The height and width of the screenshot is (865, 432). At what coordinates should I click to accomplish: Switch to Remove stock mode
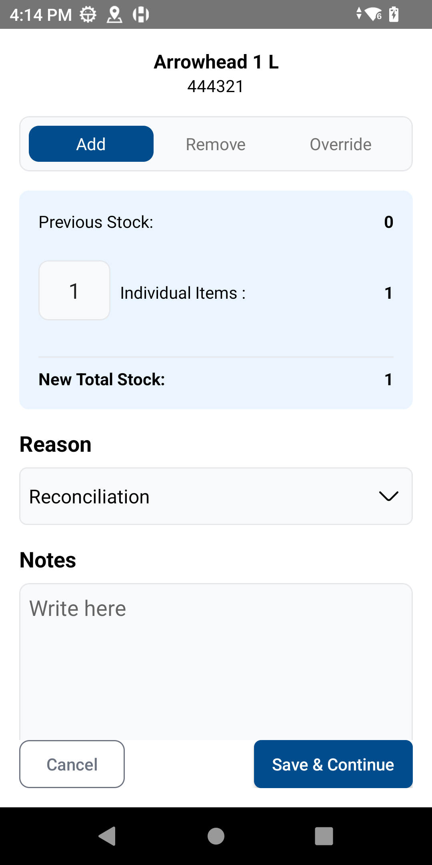[216, 144]
